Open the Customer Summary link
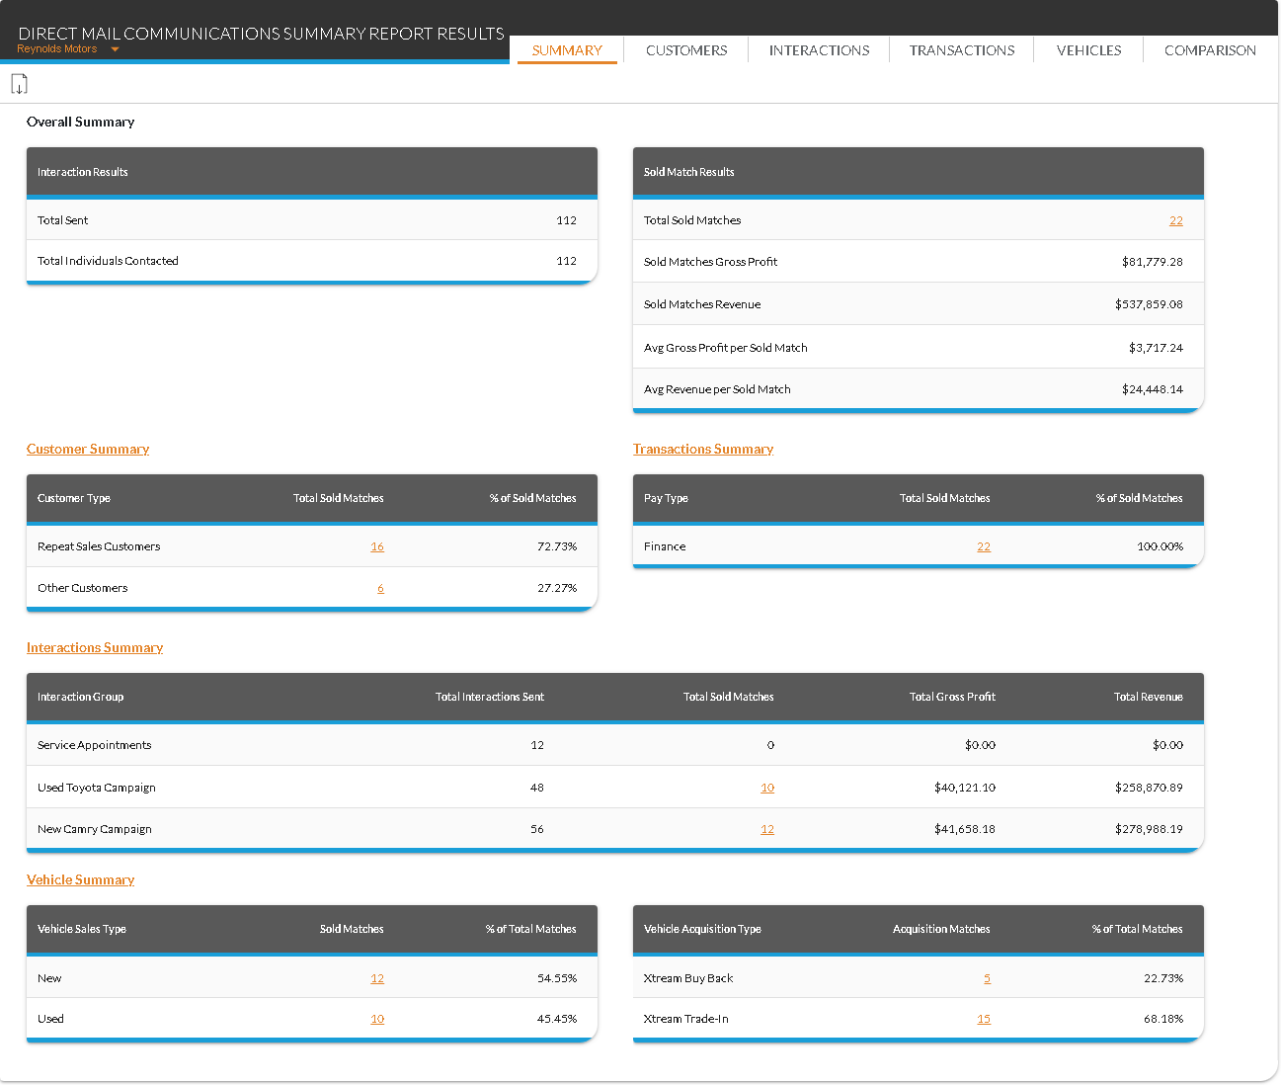This screenshot has width=1281, height=1085. [x=88, y=449]
